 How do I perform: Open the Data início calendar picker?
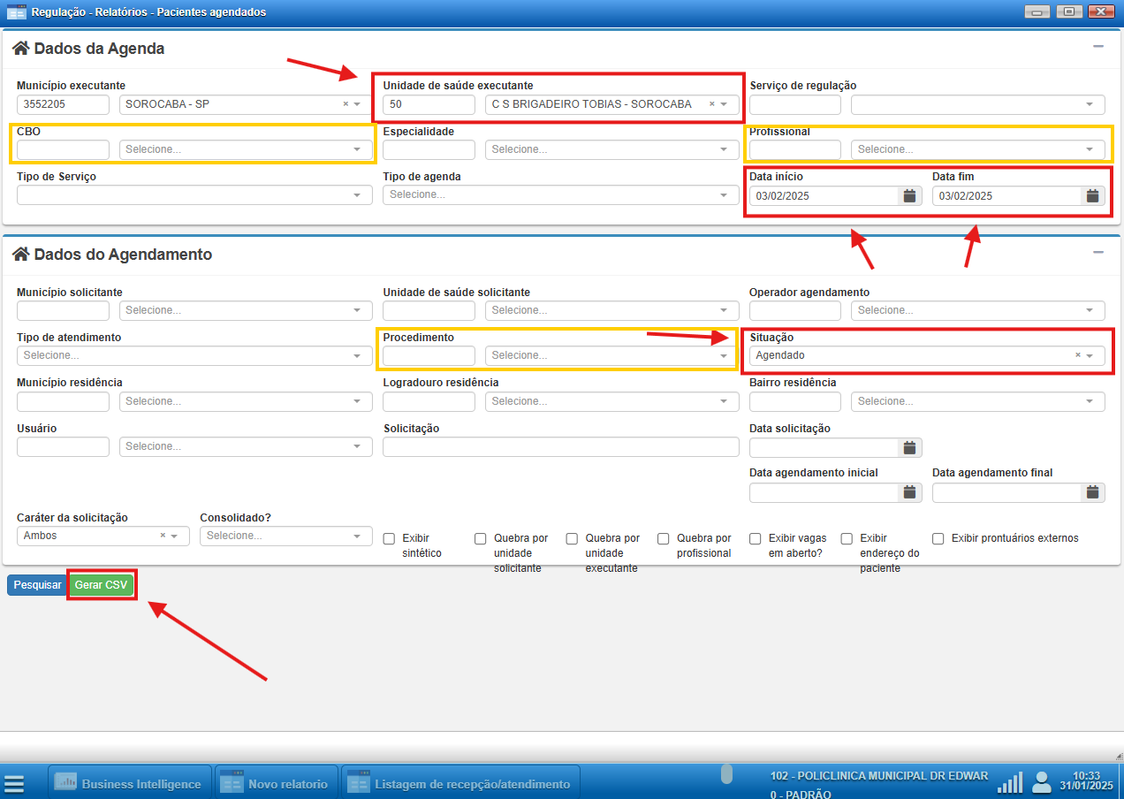[x=909, y=196]
